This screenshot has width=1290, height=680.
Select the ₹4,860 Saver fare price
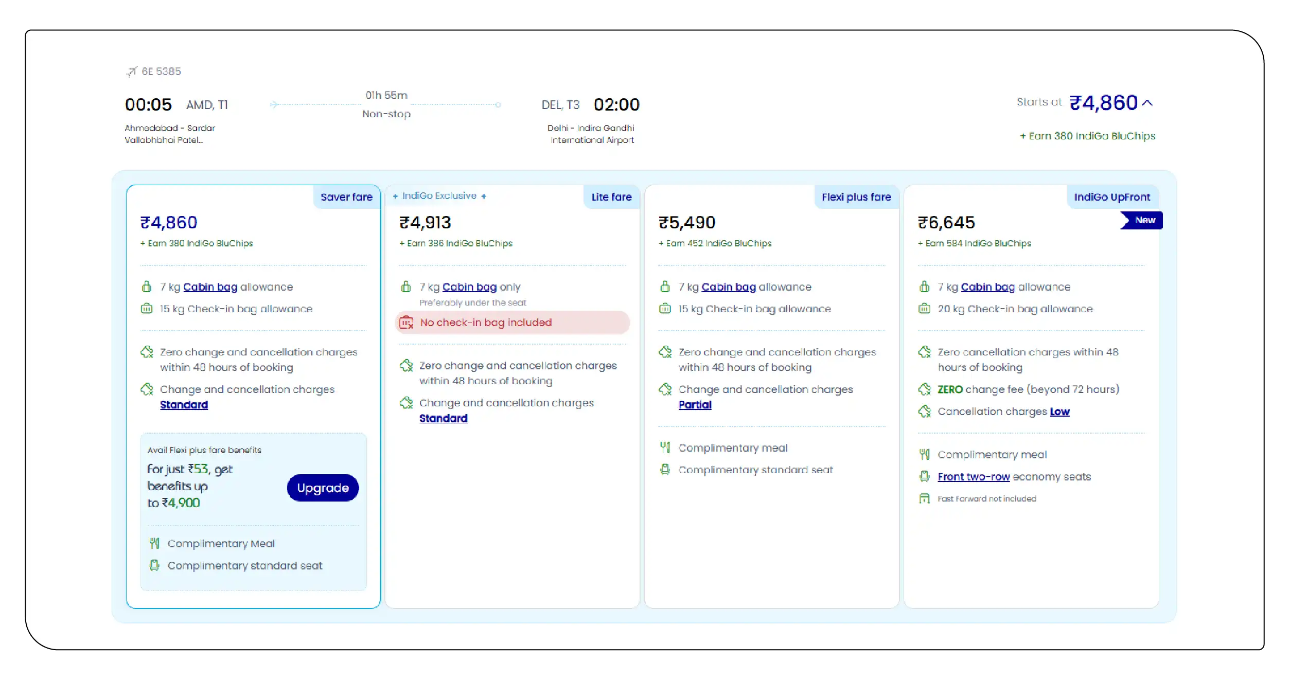[169, 223]
